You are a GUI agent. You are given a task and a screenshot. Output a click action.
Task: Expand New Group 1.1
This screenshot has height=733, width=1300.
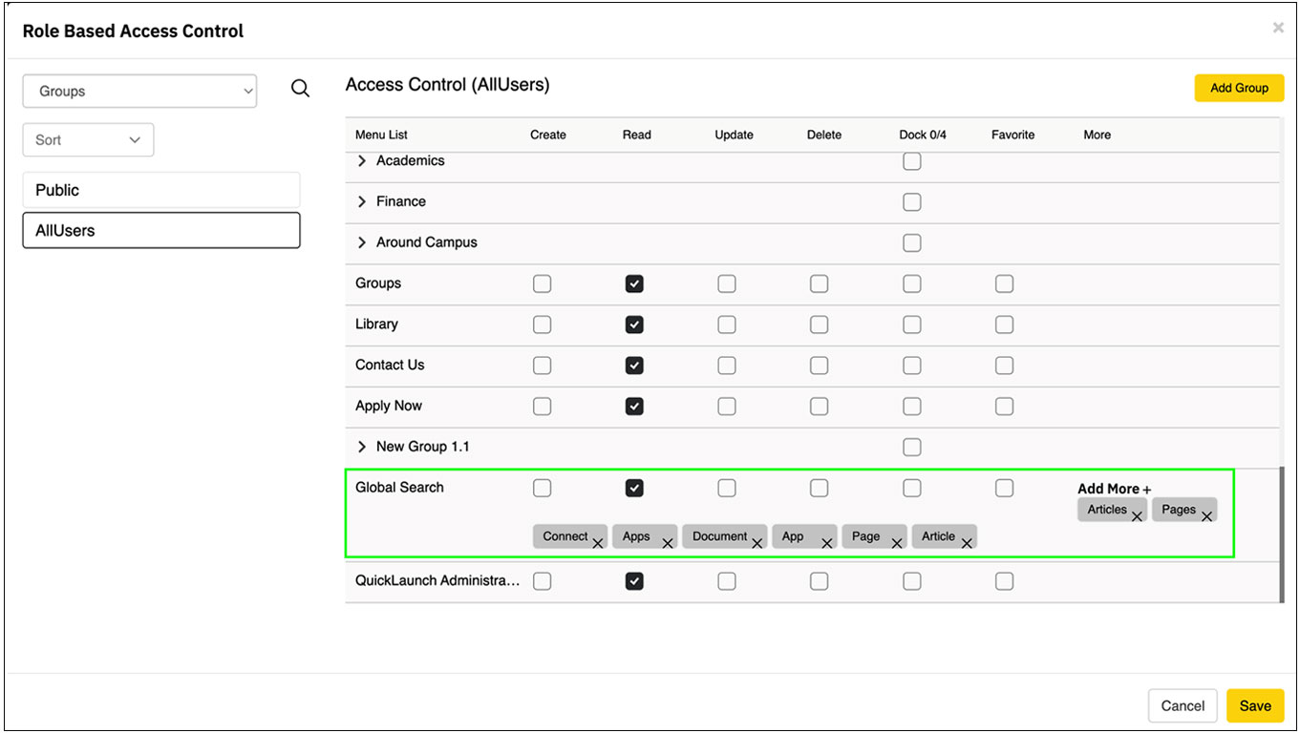[x=361, y=446]
